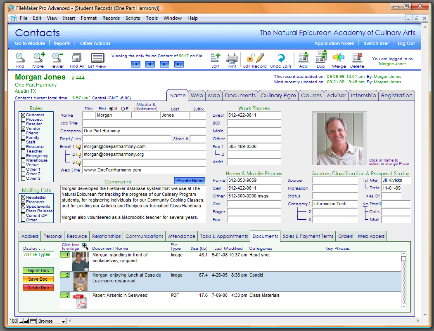This screenshot has width=434, height=331.
Task: Click the Log Out link
Action: 406,43
